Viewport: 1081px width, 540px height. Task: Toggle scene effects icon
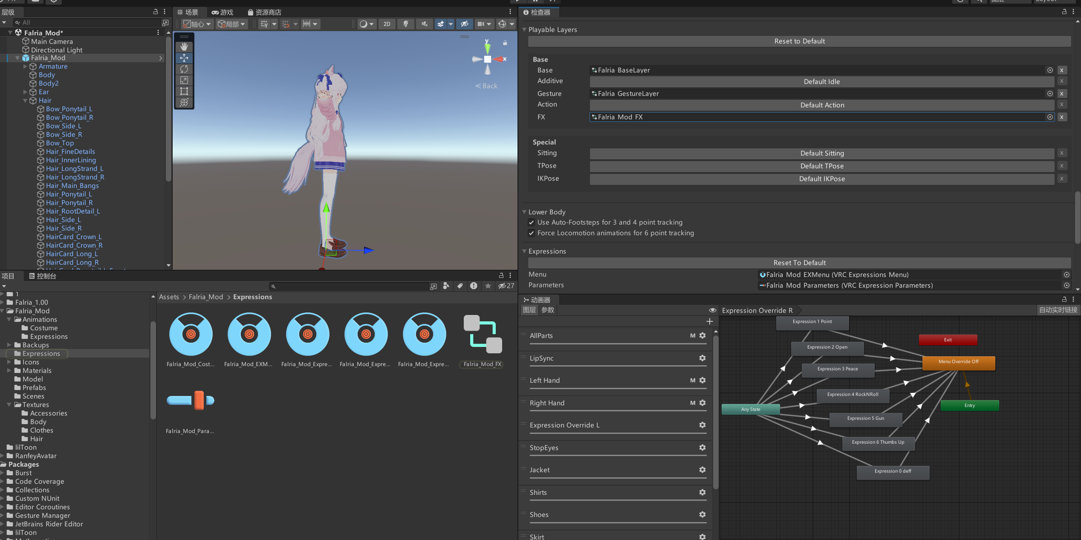[441, 24]
